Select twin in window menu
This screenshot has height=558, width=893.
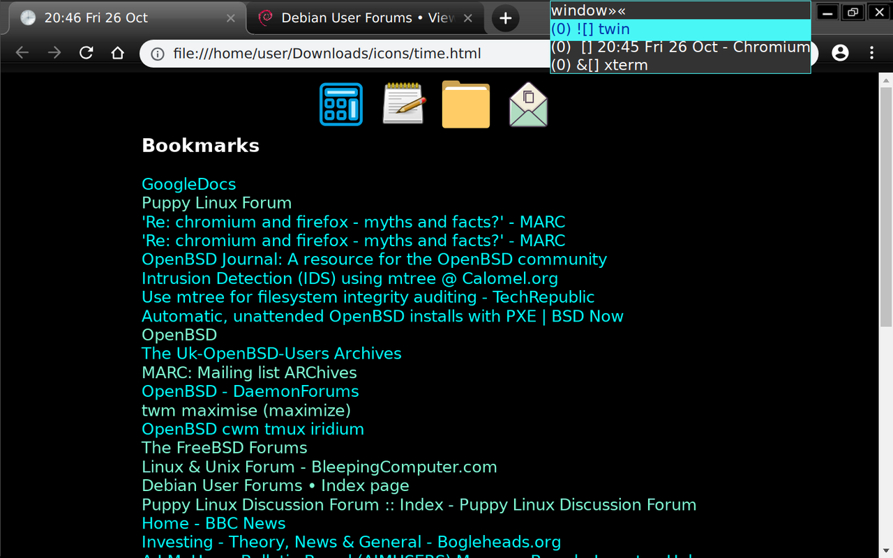pyautogui.click(x=680, y=29)
